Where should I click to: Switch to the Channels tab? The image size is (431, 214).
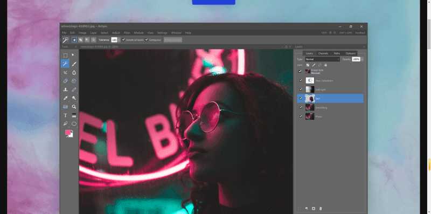(x=323, y=53)
